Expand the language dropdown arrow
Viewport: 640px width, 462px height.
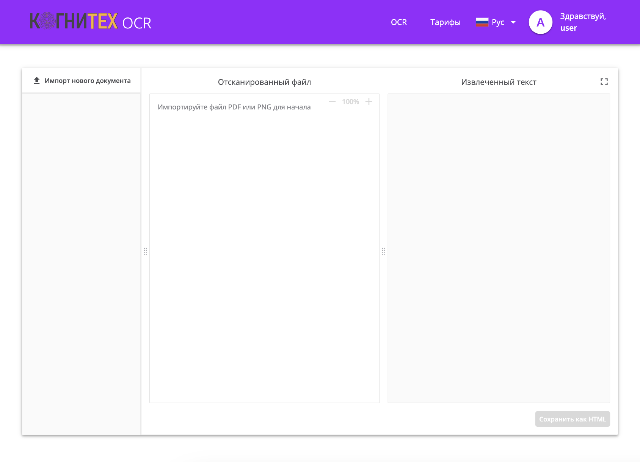pyautogui.click(x=513, y=22)
